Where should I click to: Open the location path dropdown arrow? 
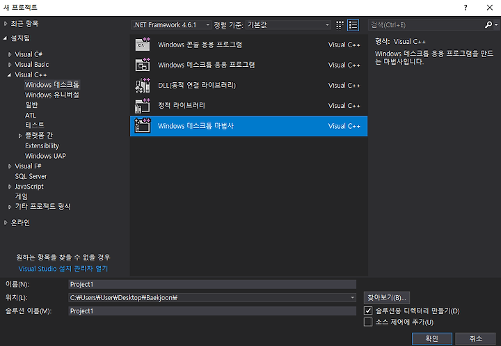[352, 298]
